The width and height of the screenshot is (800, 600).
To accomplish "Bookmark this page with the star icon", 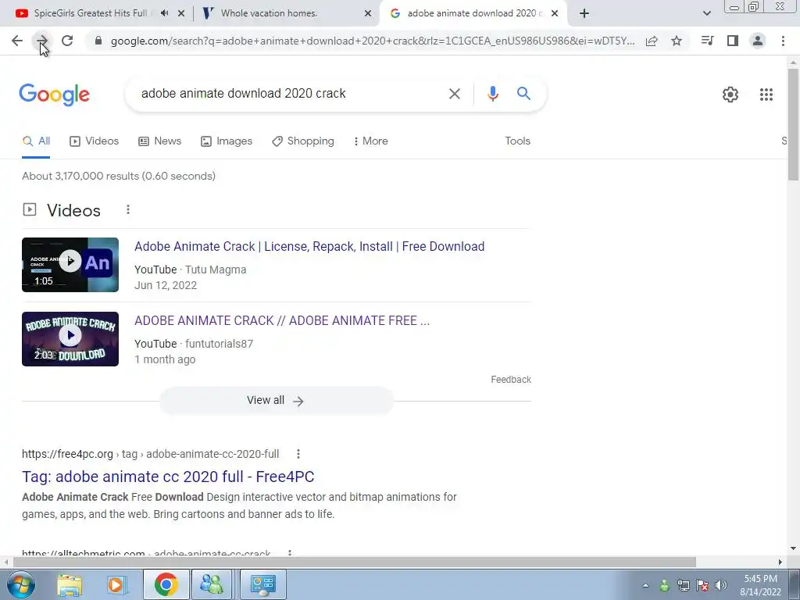I will point(677,41).
